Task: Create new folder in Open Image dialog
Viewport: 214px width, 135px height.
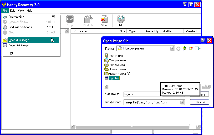Action: click(x=191, y=48)
